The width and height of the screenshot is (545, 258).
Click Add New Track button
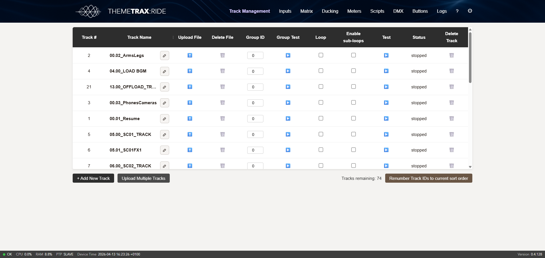click(x=93, y=178)
